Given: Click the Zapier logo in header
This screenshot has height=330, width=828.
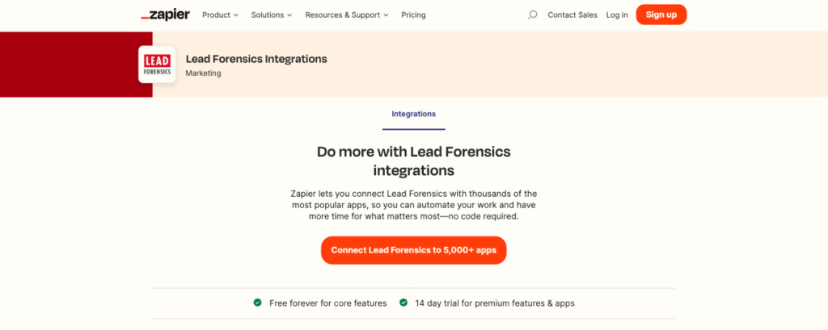Looking at the screenshot, I should [165, 15].
